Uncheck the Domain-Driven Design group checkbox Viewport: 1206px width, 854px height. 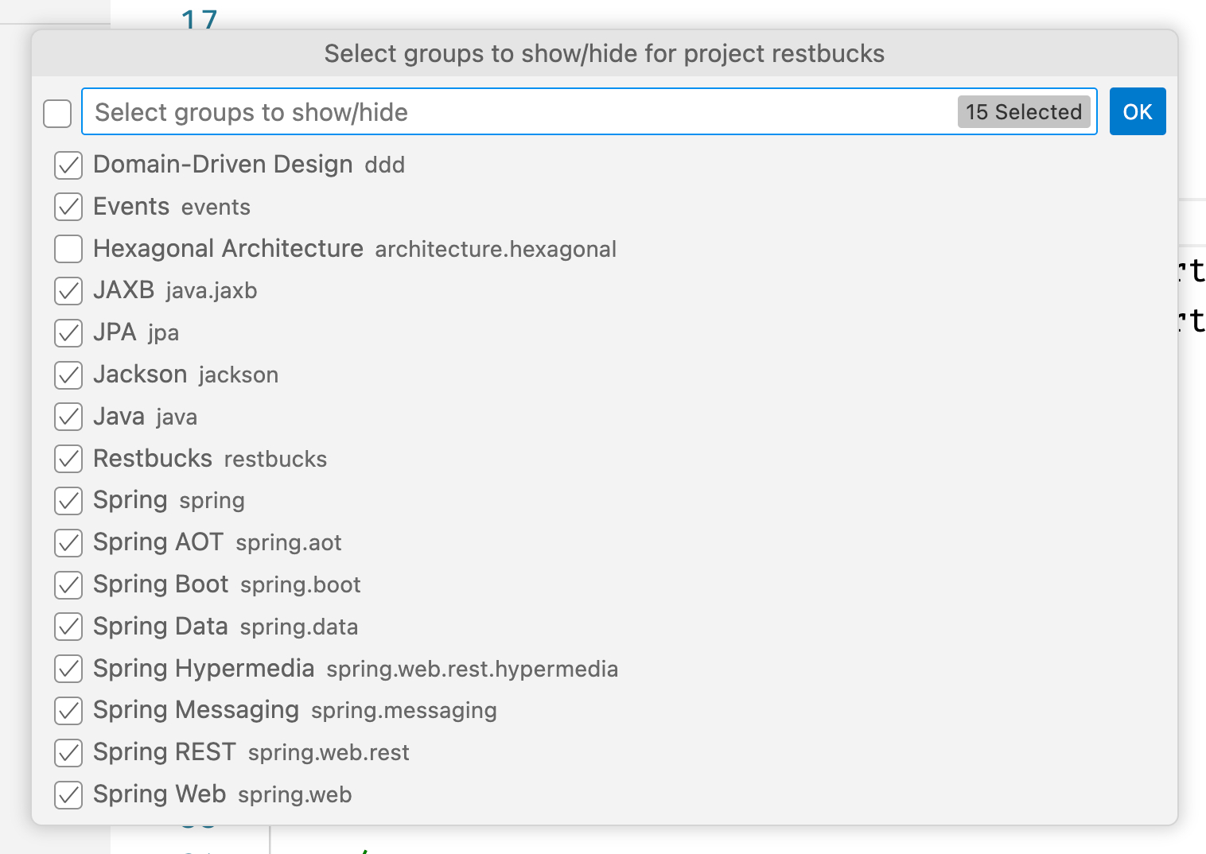(68, 165)
